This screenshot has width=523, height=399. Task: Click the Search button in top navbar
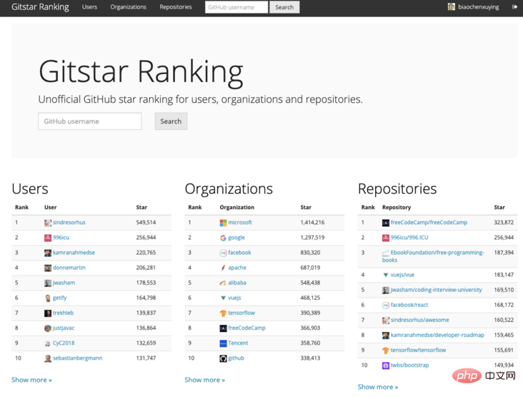pyautogui.click(x=284, y=7)
